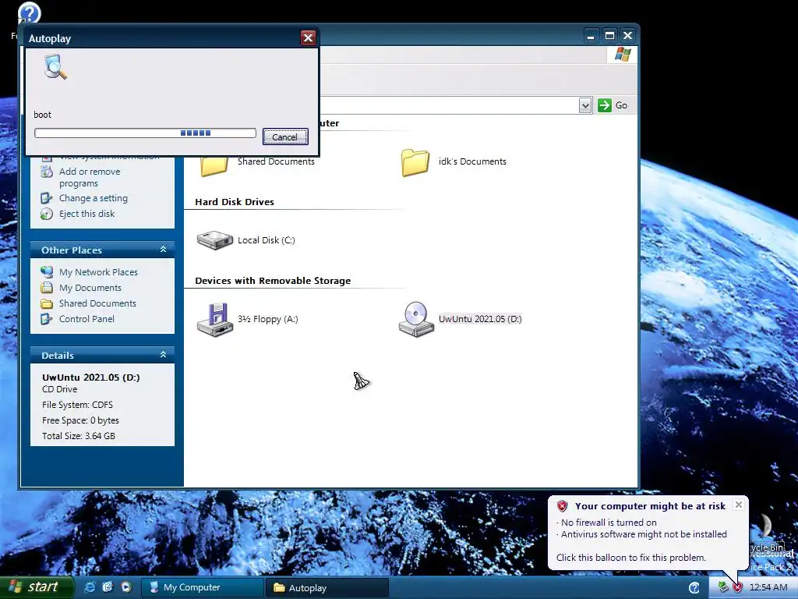Select the Local Disk (C:) drive icon

click(215, 240)
